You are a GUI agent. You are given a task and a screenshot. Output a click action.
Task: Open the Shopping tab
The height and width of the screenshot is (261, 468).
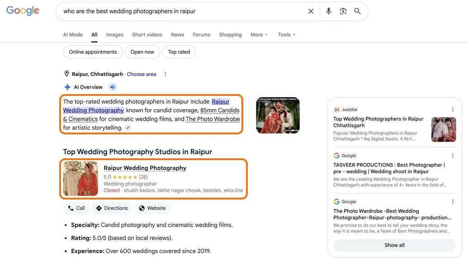[231, 35]
